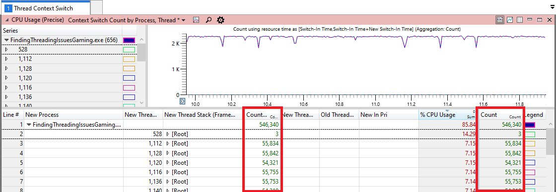Toggle legend box for thread 1,116 table row
The width and height of the screenshot is (556, 192).
click(530, 172)
